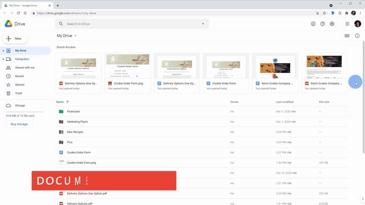Select the Pics folder
Screen dimensions: 365x205
(x=202, y=142)
